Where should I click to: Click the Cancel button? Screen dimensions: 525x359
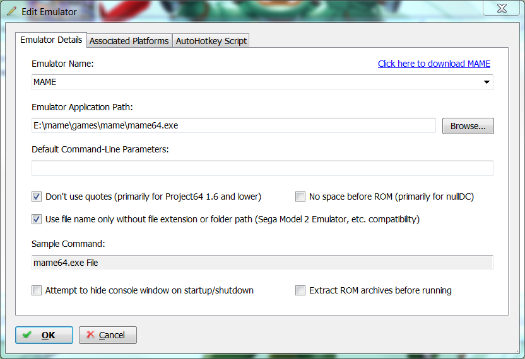[108, 335]
